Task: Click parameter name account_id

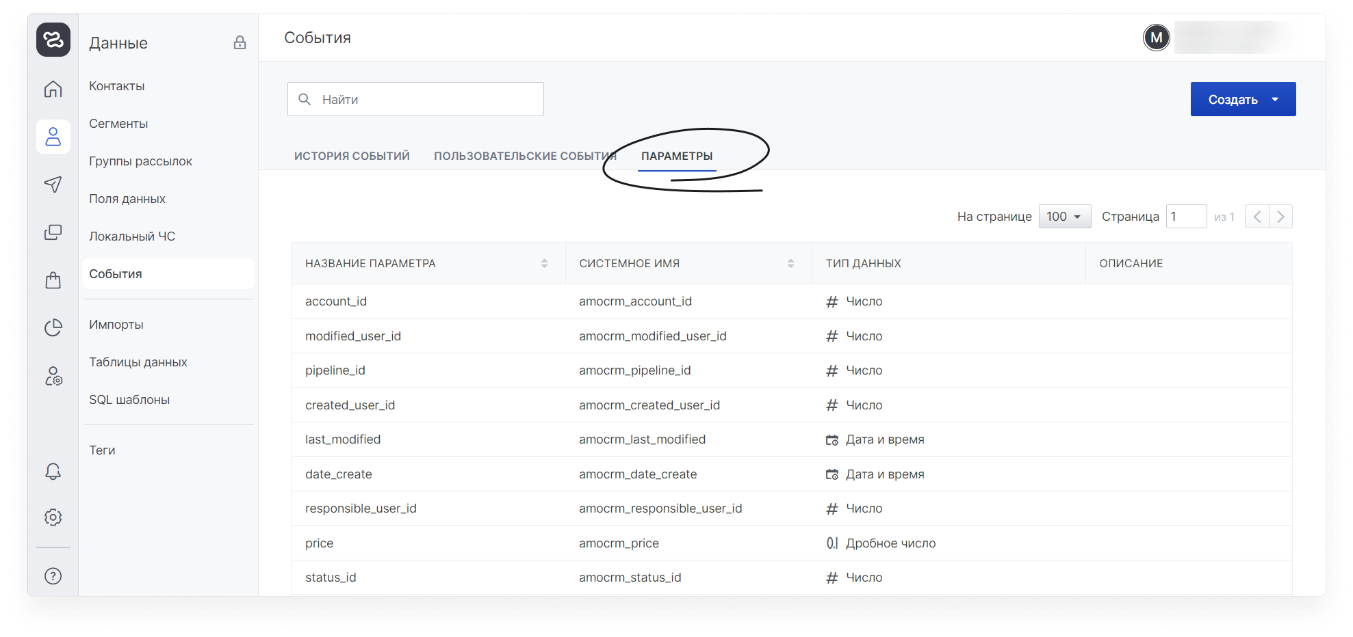Action: [336, 301]
